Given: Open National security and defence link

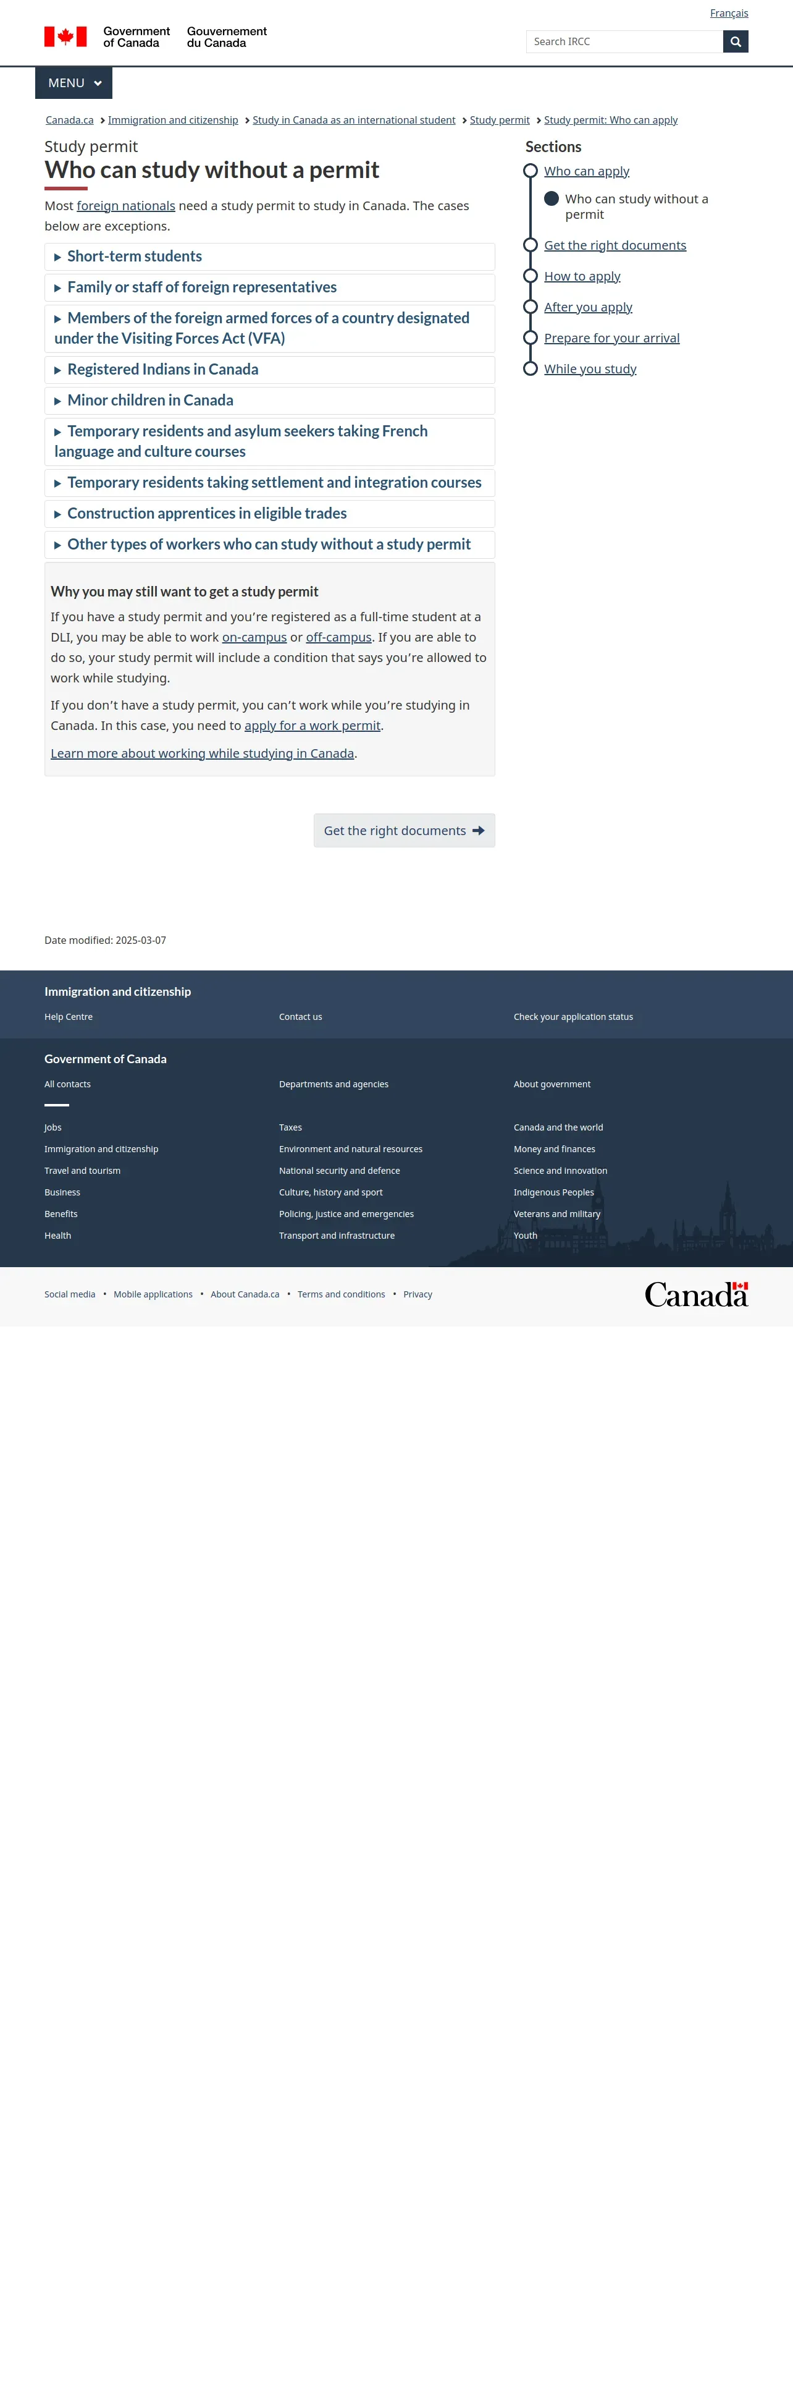Looking at the screenshot, I should coord(339,1171).
